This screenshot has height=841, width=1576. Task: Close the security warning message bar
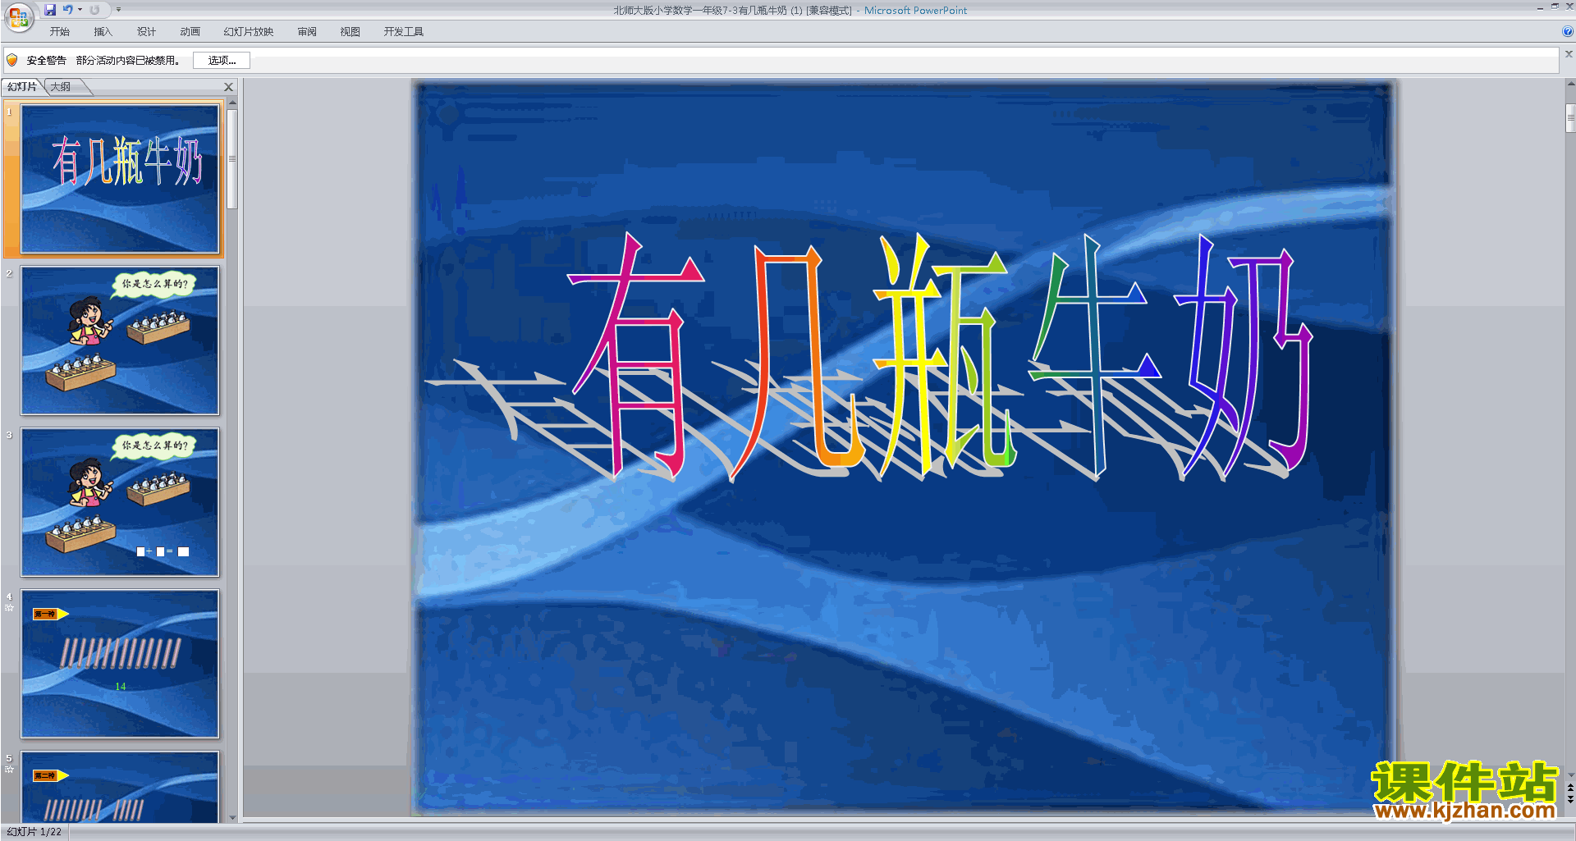(1569, 54)
